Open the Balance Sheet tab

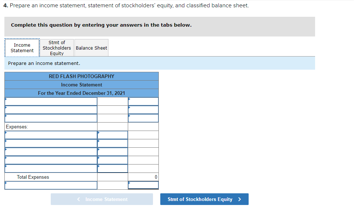[92, 48]
